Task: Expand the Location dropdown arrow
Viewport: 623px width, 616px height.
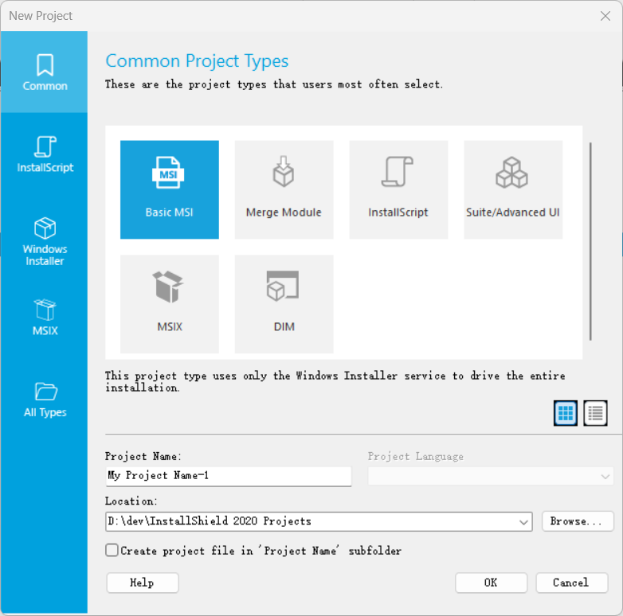Action: coord(523,522)
